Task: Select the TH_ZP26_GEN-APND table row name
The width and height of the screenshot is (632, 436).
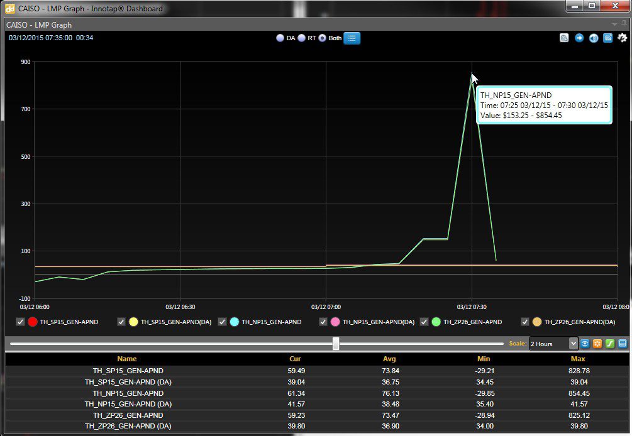Action: pyautogui.click(x=128, y=415)
